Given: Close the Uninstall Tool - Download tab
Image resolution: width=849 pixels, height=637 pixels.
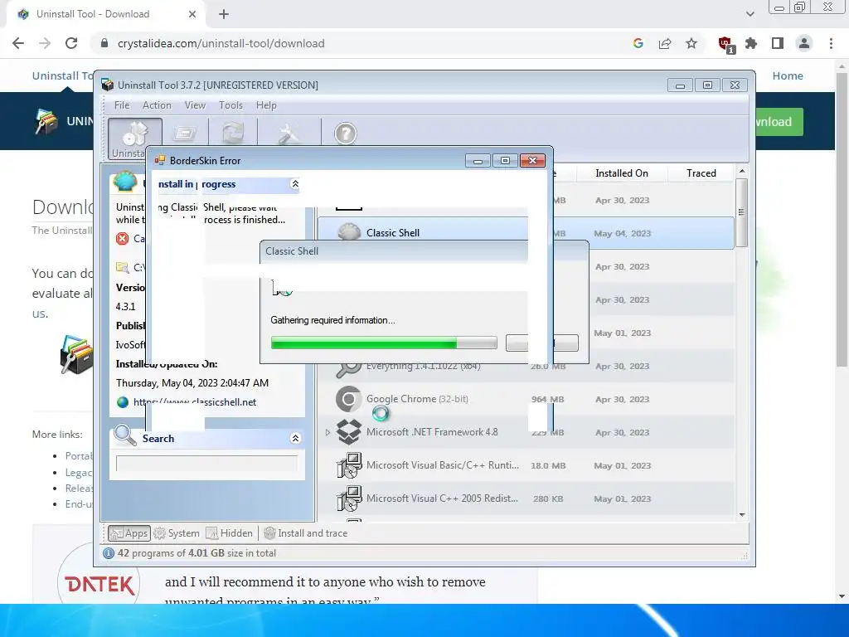Looking at the screenshot, I should 192,14.
